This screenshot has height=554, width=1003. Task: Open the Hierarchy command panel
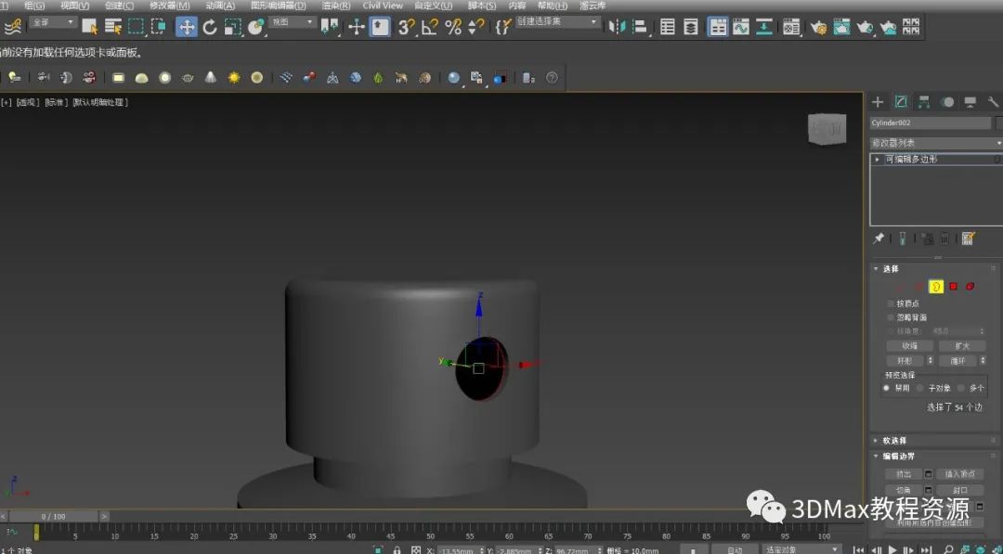tap(924, 102)
